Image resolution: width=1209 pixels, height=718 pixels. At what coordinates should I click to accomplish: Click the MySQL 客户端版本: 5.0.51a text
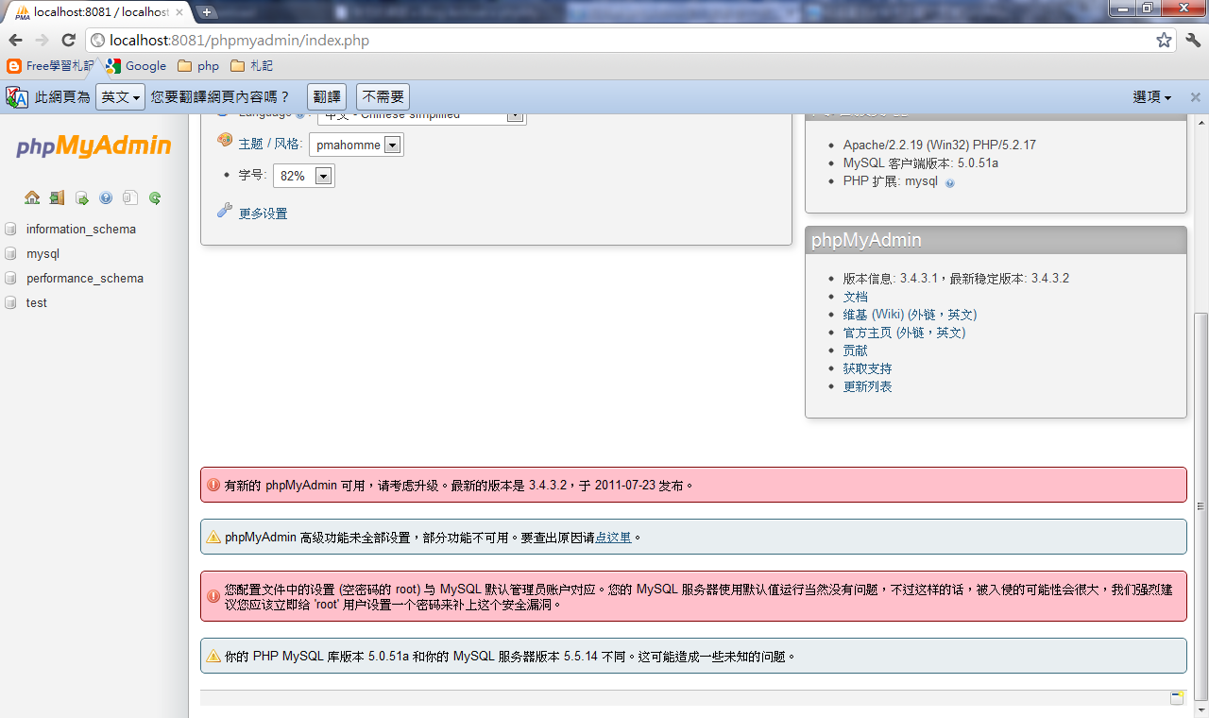coord(920,163)
